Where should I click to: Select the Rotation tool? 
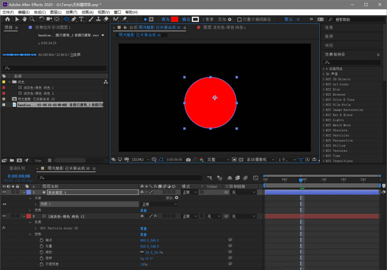(x=41, y=19)
